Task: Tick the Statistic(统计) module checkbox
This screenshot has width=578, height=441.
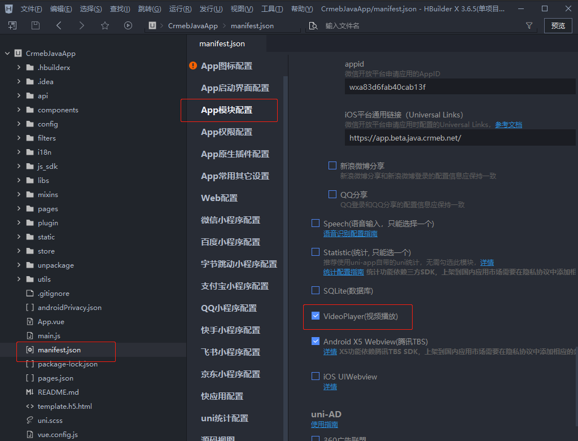Action: 316,252
